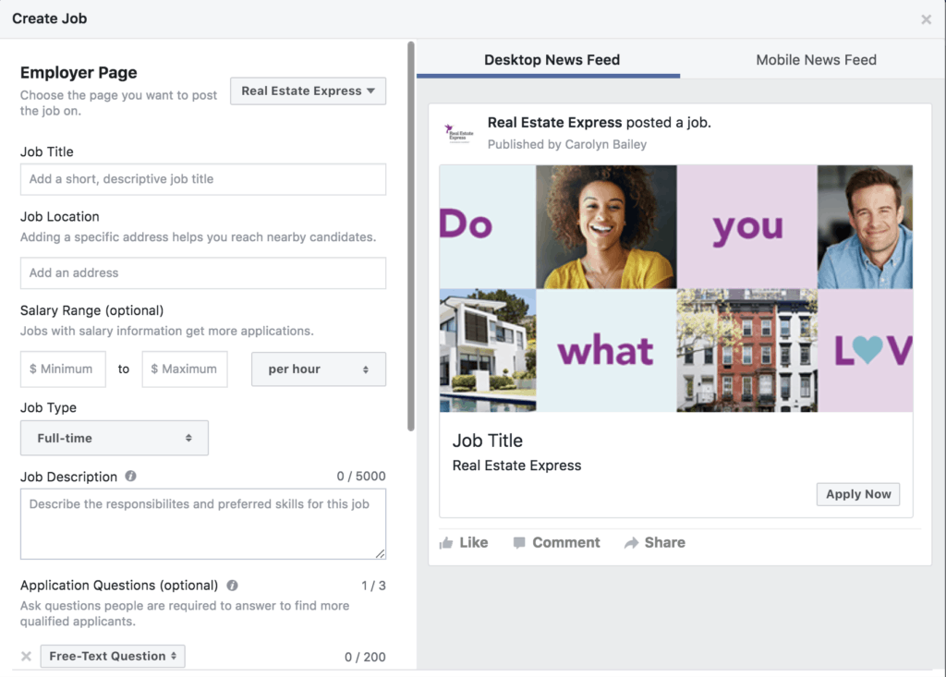The height and width of the screenshot is (677, 946).
Task: Open the per hour salary period dropdown
Action: 318,369
